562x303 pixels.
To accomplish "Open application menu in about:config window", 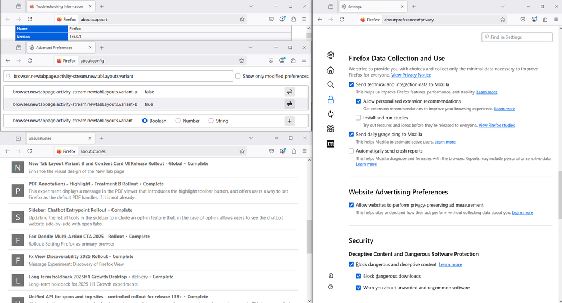I will [x=304, y=61].
